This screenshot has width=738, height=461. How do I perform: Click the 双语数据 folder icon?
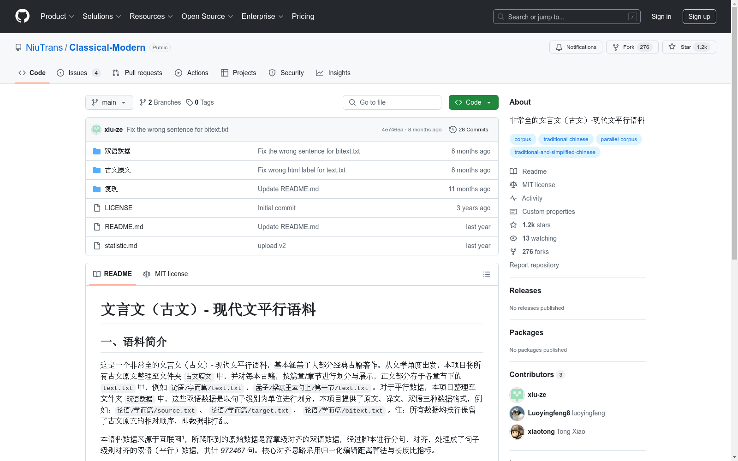tap(97, 151)
